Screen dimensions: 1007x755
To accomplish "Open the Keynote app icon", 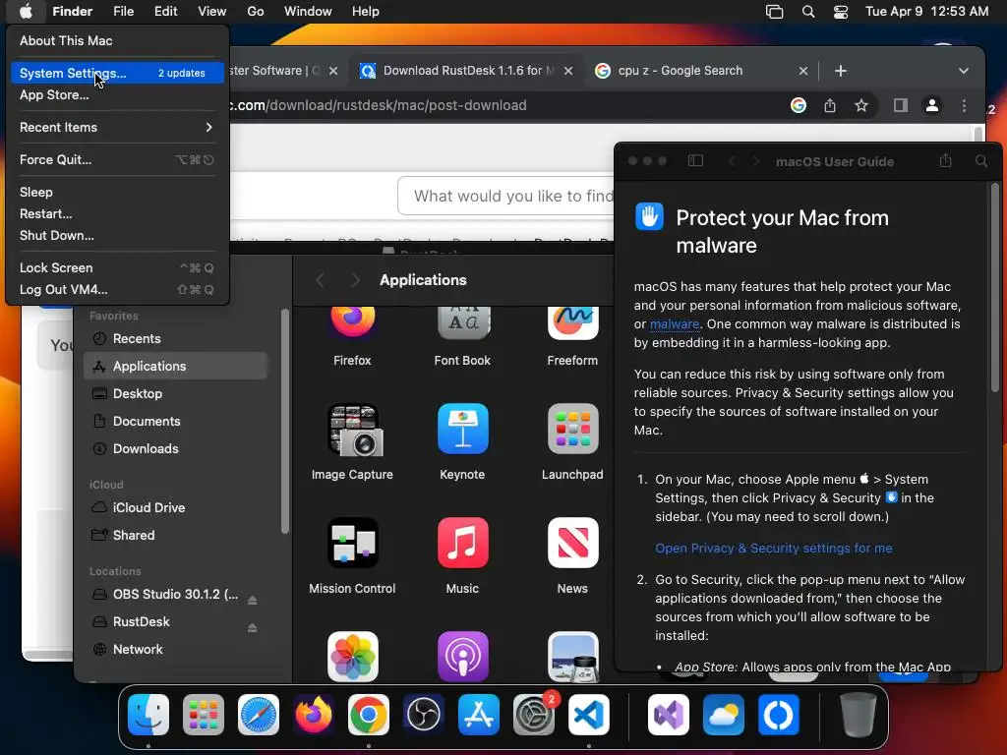I will [463, 429].
